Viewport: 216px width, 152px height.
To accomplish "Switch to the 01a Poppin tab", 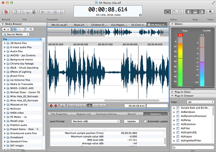I will coord(118,25).
